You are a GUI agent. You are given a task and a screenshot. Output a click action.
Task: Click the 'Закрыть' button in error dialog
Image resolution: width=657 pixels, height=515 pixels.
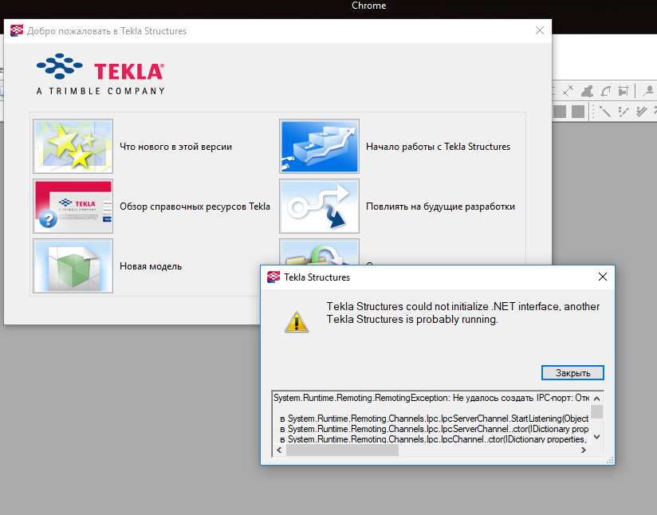572,372
